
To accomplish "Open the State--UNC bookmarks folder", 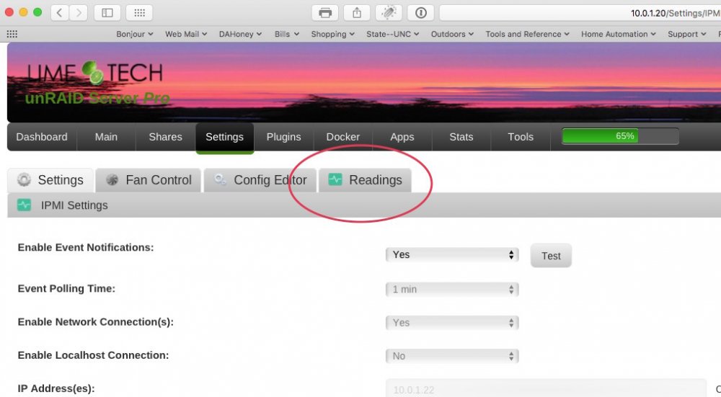I will [392, 34].
